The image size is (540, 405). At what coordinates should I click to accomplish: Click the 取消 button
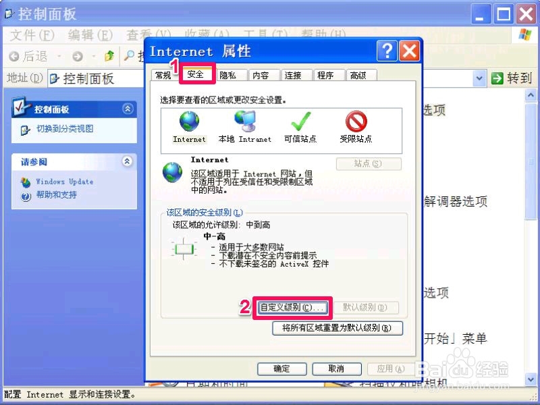(336, 369)
